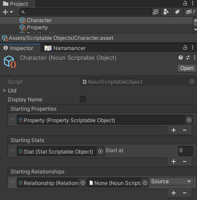Add an element to Starting Stats

pyautogui.click(x=174, y=162)
